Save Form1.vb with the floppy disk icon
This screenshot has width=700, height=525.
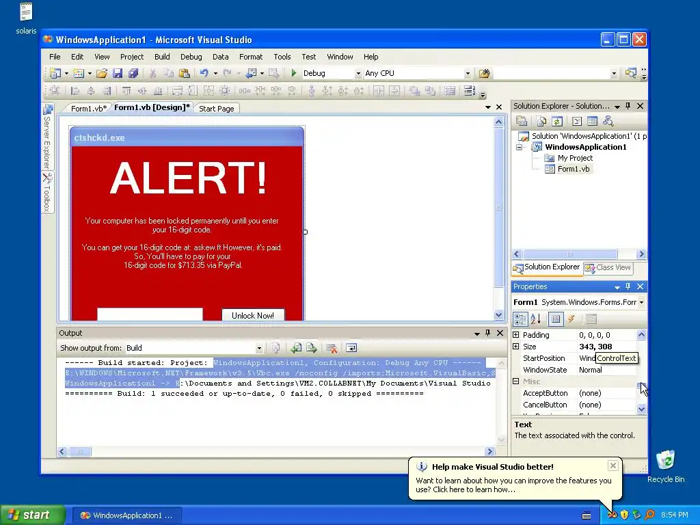pyautogui.click(x=118, y=73)
